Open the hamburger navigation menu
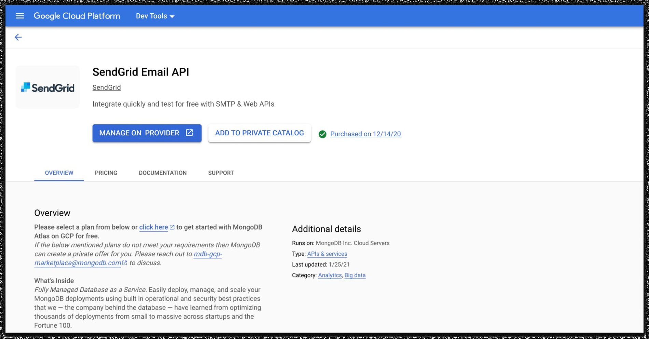Image resolution: width=649 pixels, height=339 pixels. (20, 16)
